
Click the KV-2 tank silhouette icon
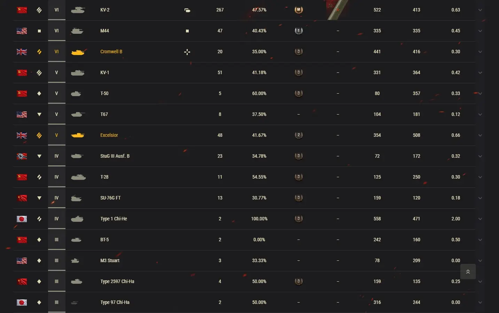78,10
